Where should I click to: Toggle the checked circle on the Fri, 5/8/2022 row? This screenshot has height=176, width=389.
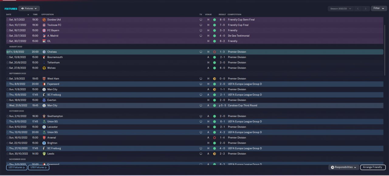tap(8, 52)
